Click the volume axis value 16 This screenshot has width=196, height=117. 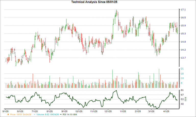(182, 74)
